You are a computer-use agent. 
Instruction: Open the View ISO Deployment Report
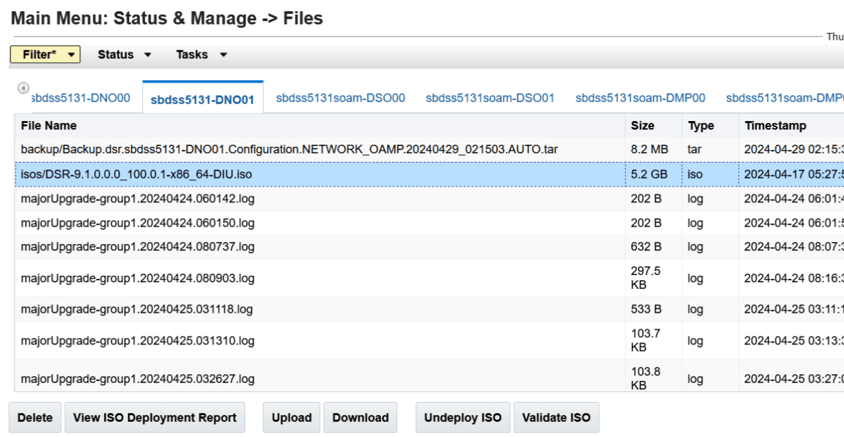tap(155, 417)
